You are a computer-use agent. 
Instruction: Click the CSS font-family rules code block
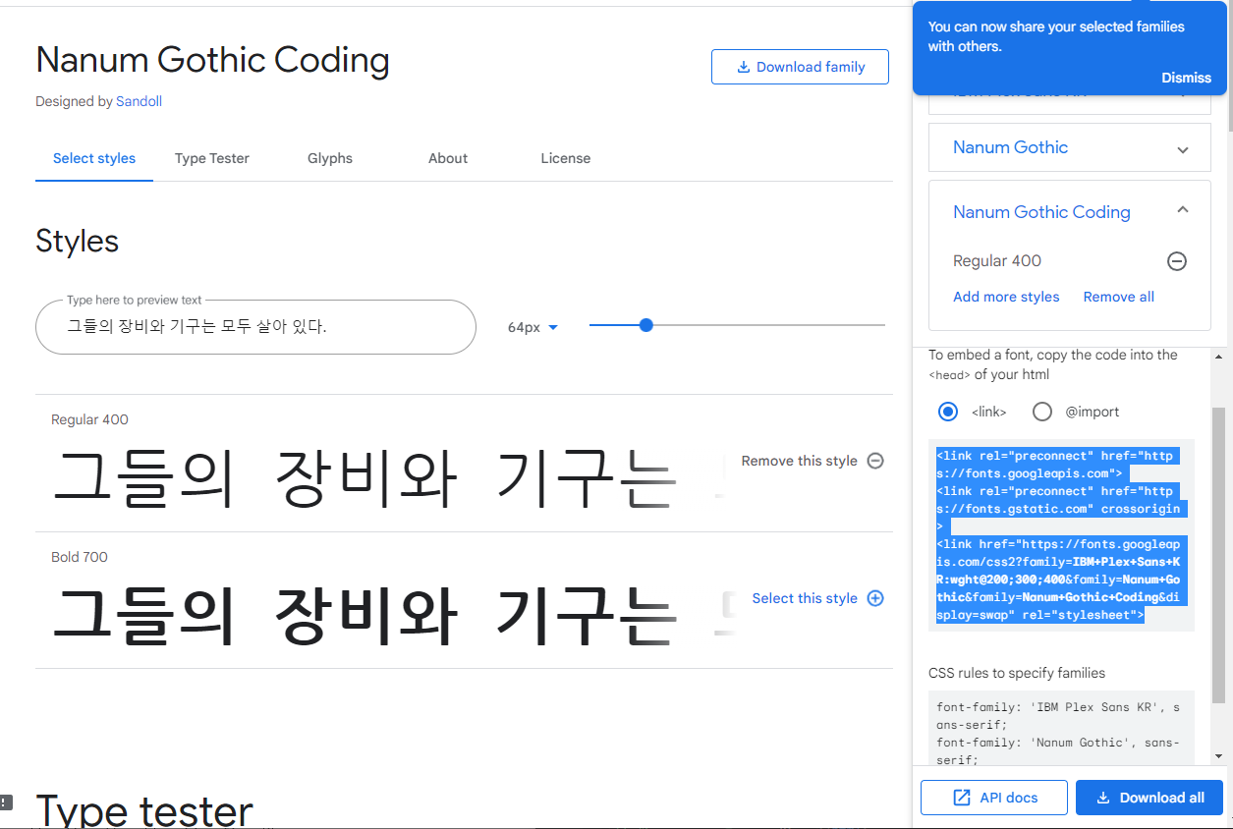(1061, 727)
